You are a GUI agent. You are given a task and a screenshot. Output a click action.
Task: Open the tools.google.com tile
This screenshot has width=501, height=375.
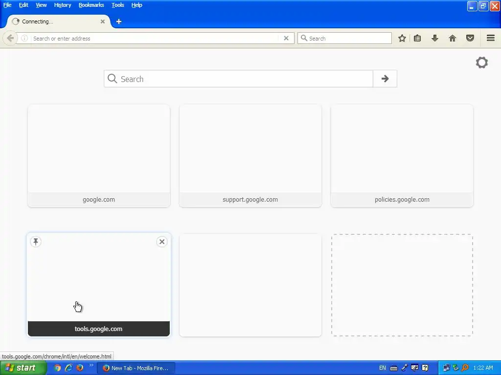coord(99,285)
